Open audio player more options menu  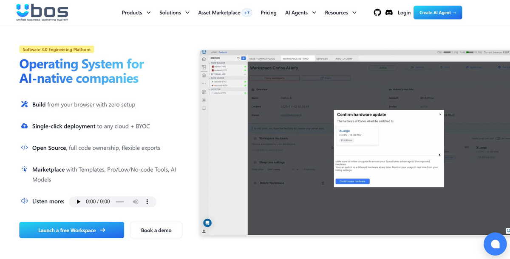click(147, 202)
